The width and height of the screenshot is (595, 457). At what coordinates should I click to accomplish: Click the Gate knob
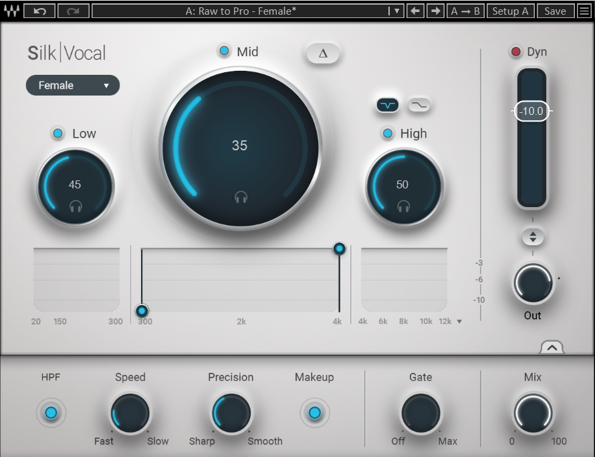pos(421,413)
